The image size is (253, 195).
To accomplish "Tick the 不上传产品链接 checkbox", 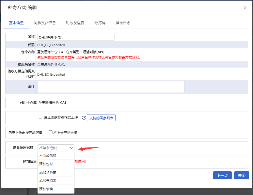I will [x=51, y=132].
